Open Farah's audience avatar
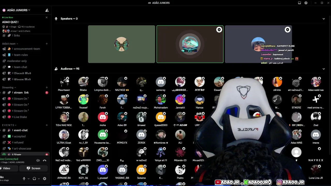The image size is (331, 186). tap(103, 99)
